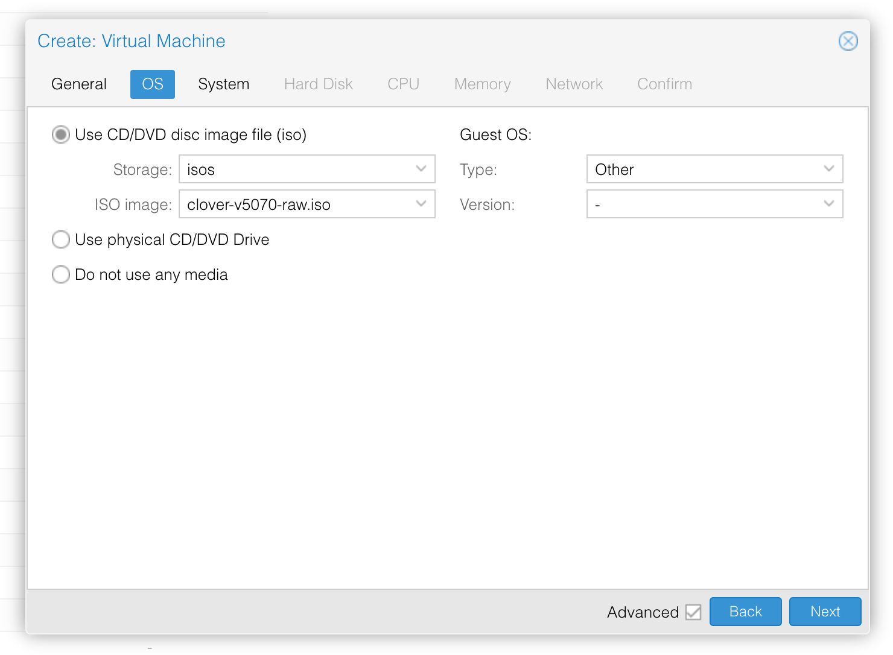
Task: Expand the Storage dropdown arrow
Action: [421, 169]
